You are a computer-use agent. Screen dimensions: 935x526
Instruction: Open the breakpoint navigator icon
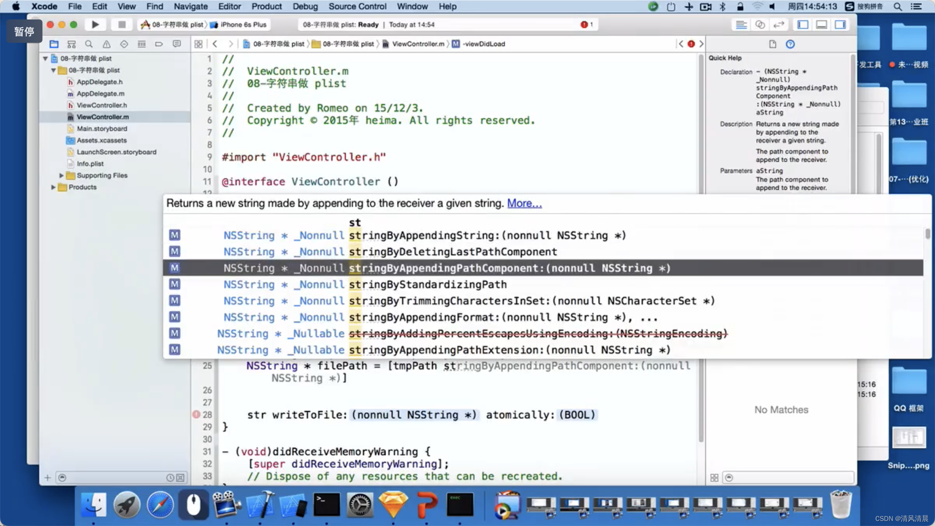(x=159, y=44)
